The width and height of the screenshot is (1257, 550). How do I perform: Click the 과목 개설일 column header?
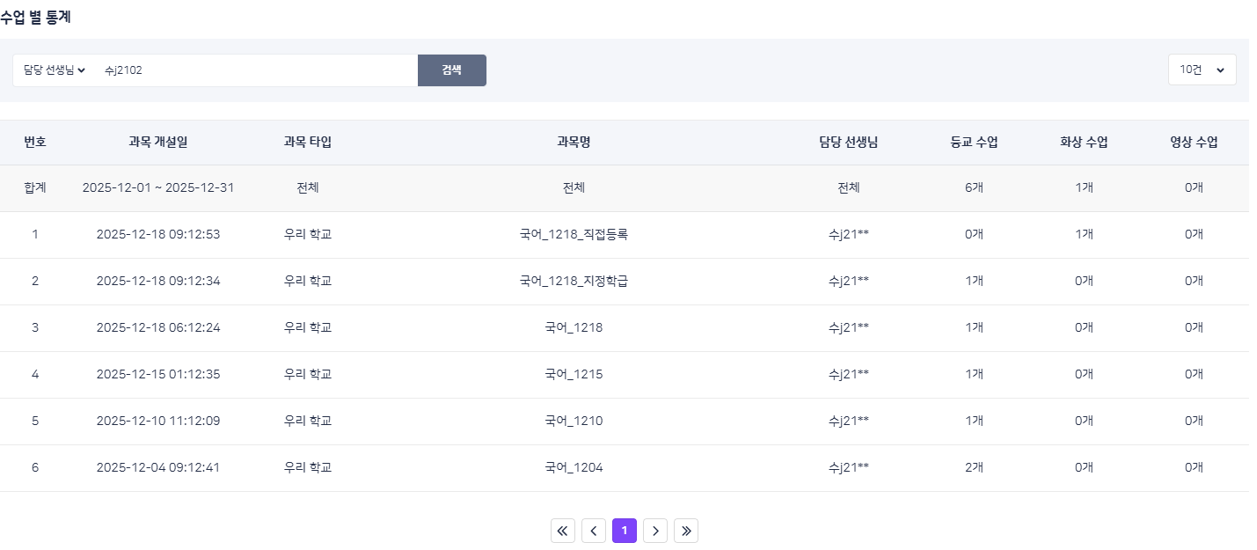[158, 143]
